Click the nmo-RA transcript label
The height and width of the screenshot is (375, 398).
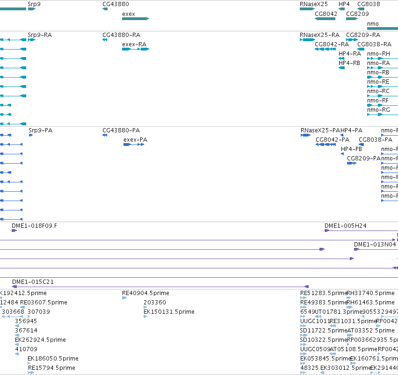coord(378,63)
